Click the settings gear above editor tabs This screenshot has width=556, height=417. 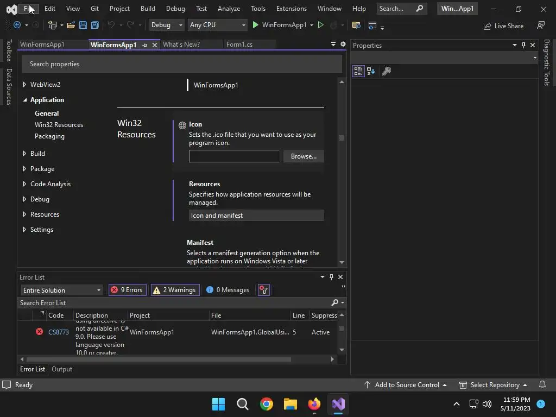[343, 44]
